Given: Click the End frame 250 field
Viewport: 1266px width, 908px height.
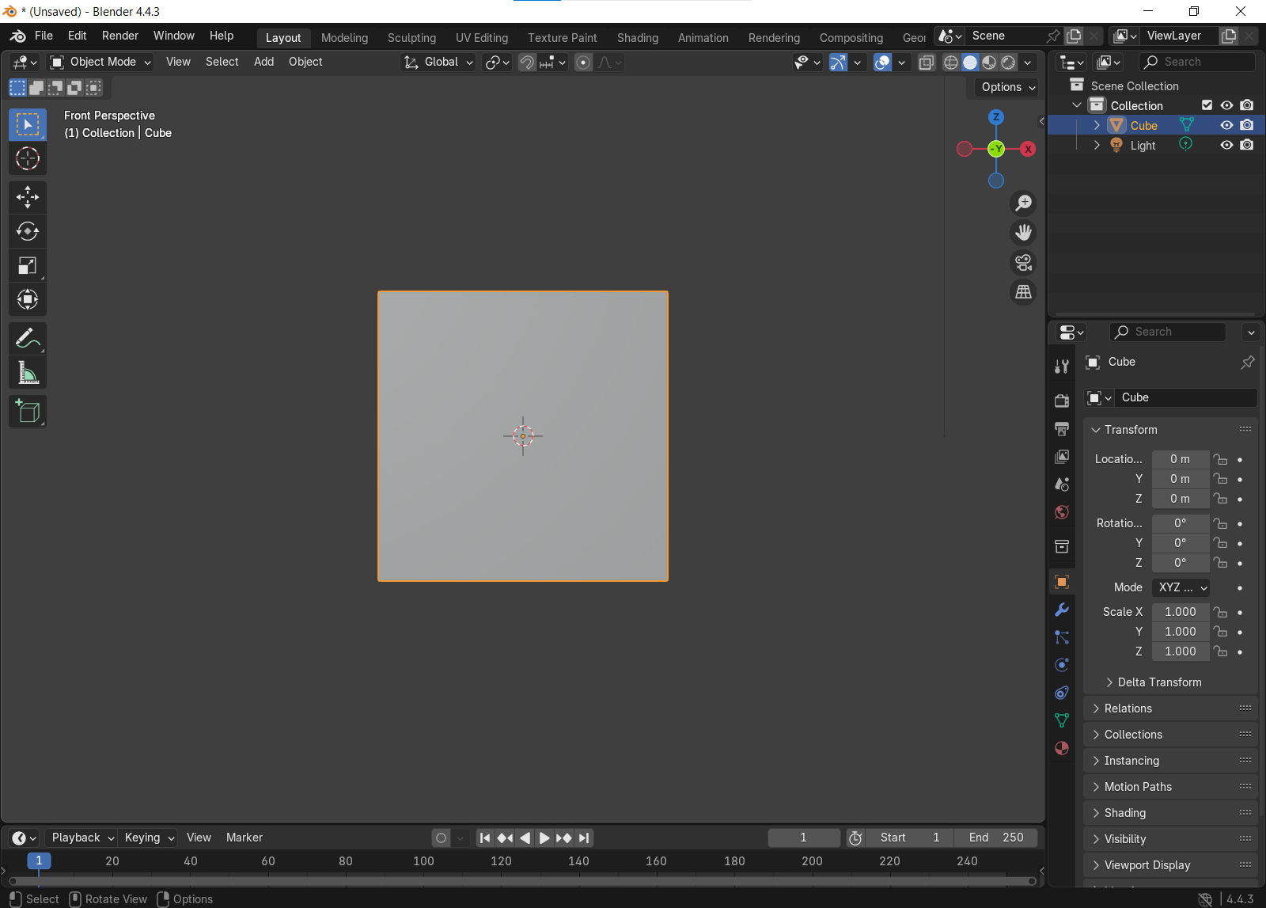Looking at the screenshot, I should (x=996, y=838).
